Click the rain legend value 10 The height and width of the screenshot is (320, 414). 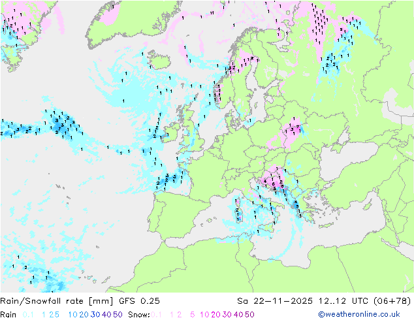click(72, 315)
